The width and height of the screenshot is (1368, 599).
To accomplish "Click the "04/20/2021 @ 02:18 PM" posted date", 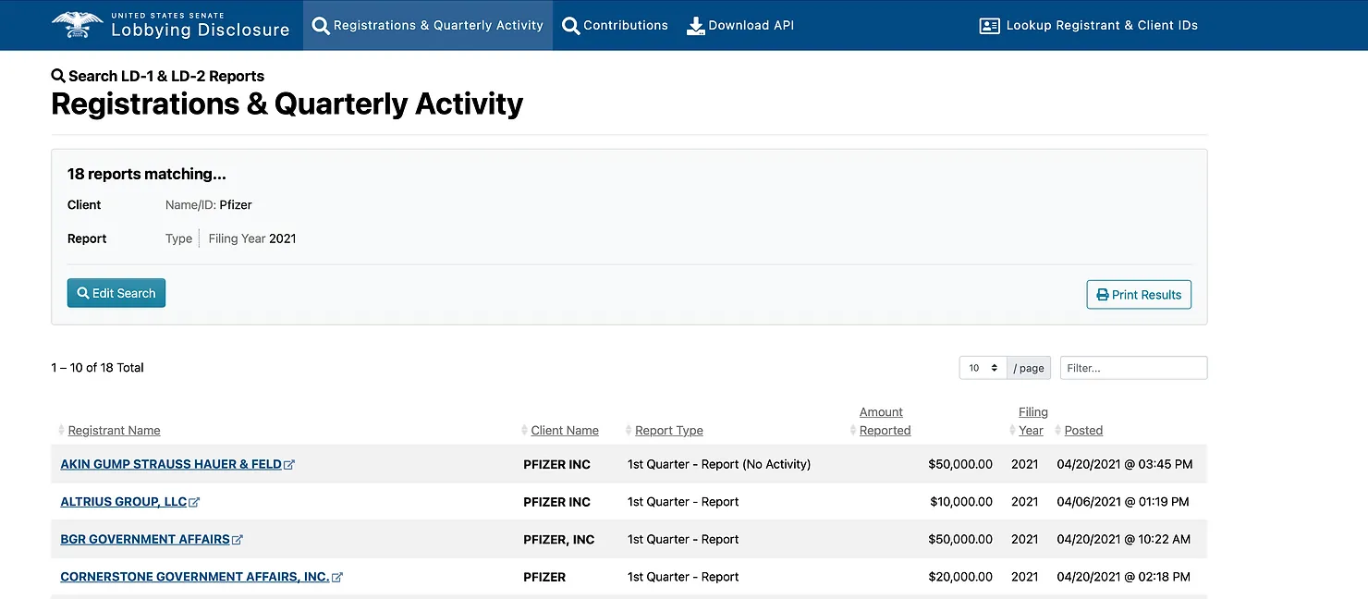I will coord(1124,577).
